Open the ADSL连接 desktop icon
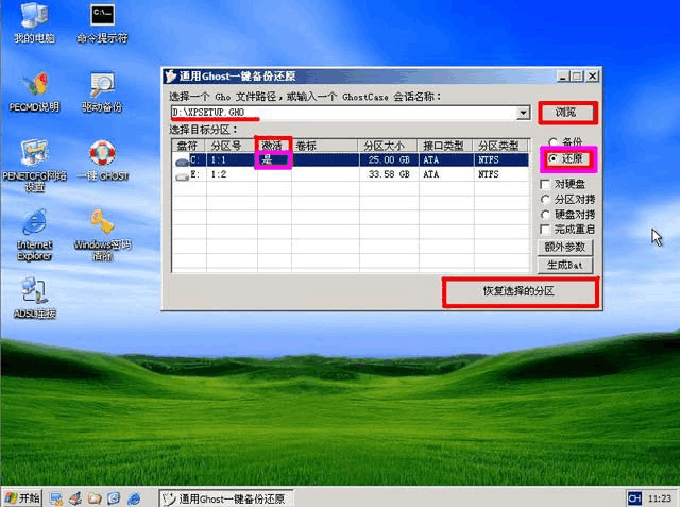The width and height of the screenshot is (680, 507). (34, 292)
